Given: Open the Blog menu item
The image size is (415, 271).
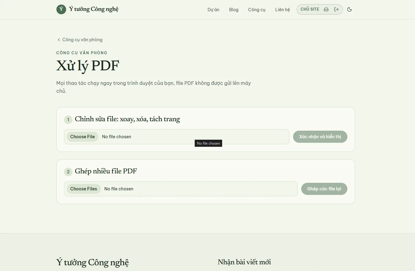Looking at the screenshot, I should (x=234, y=10).
